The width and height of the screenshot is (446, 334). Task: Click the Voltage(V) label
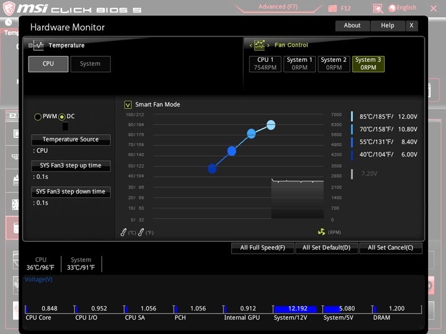tap(38, 280)
